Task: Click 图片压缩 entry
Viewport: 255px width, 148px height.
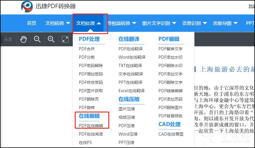Action: pos(127,109)
